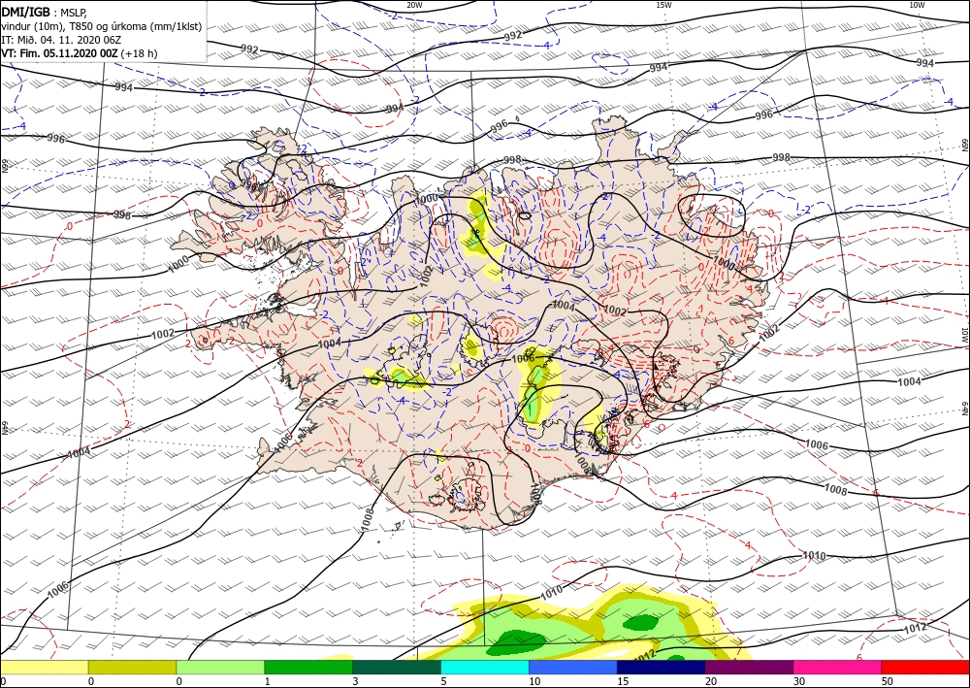The width and height of the screenshot is (970, 688).
Task: Click the '15W' longitude label
Action: point(663,4)
